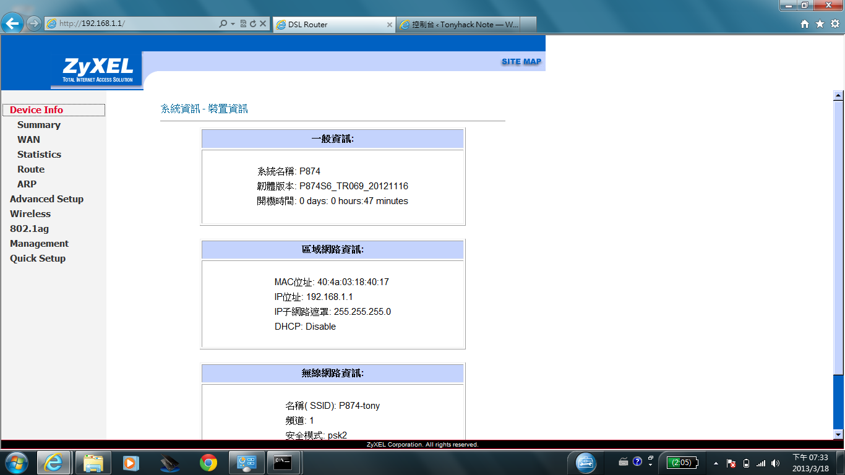Click the battery gauge (2:05)
The height and width of the screenshot is (475, 845).
682,462
